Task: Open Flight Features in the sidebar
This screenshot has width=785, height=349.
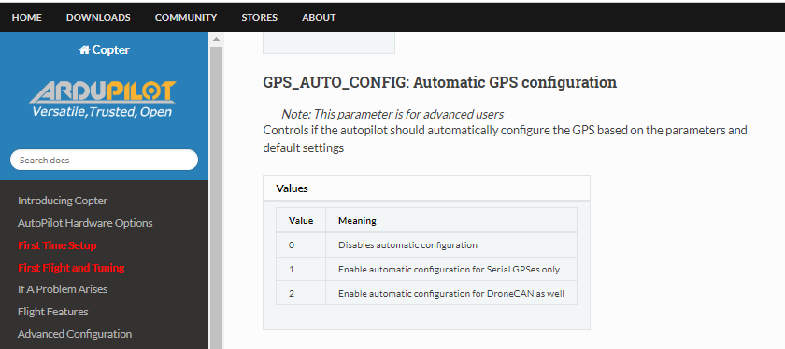Action: (x=52, y=312)
